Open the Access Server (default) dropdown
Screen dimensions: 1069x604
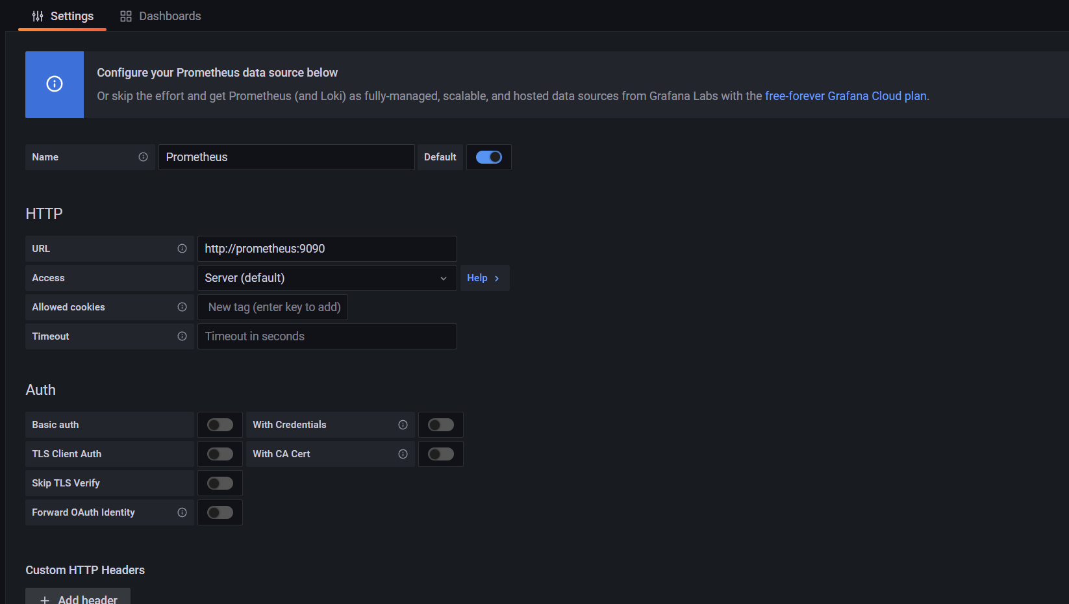[327, 278]
